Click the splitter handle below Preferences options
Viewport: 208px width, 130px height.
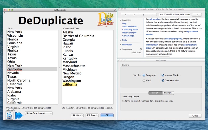[x=161, y=89]
